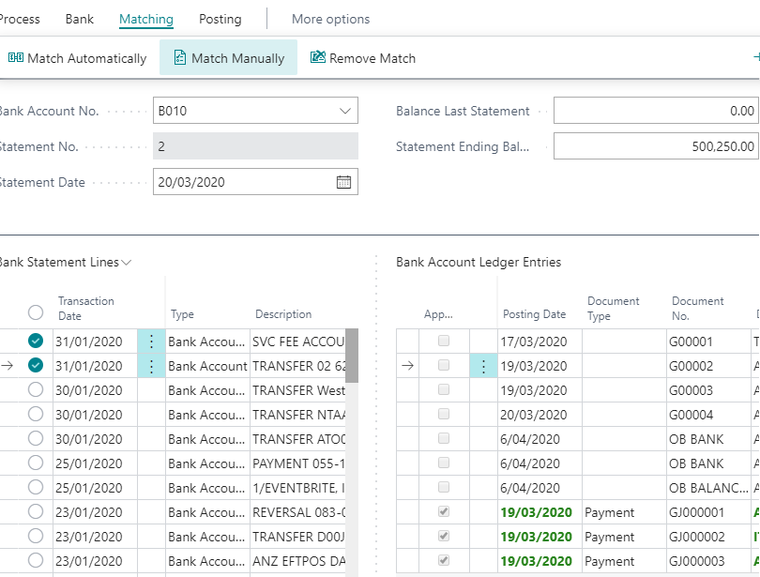
Task: Select the TRANSFER West statement line circle
Action: (36, 390)
